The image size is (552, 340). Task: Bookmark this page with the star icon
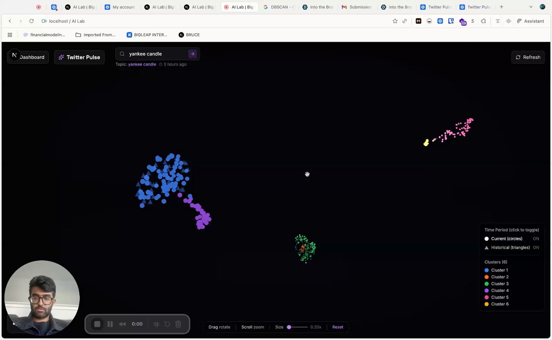(395, 21)
